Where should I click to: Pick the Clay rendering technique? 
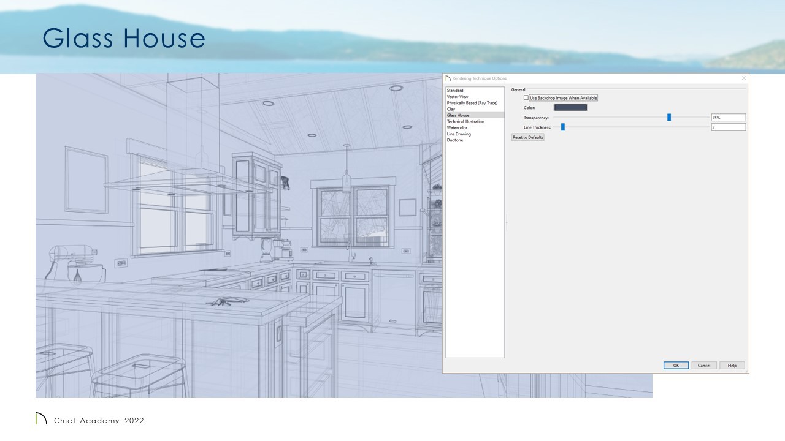[451, 109]
